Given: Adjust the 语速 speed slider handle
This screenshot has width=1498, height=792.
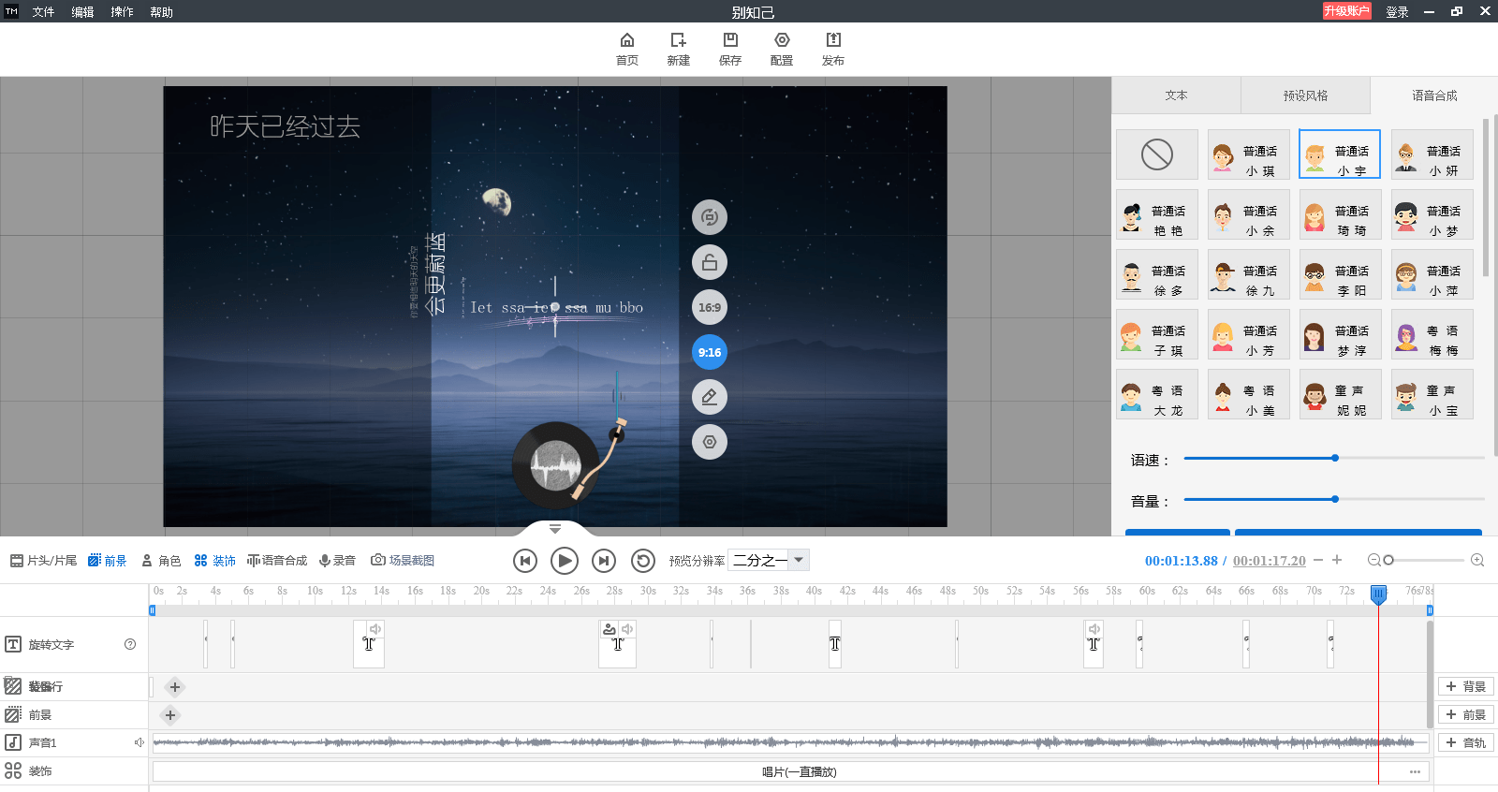Looking at the screenshot, I should click(1335, 458).
